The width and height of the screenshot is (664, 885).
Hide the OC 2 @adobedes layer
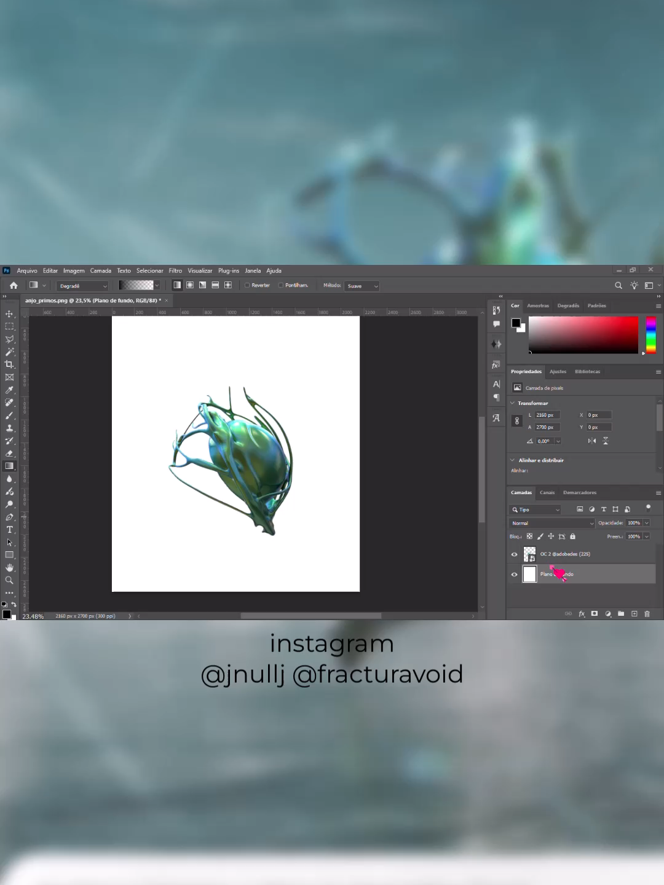tap(515, 554)
